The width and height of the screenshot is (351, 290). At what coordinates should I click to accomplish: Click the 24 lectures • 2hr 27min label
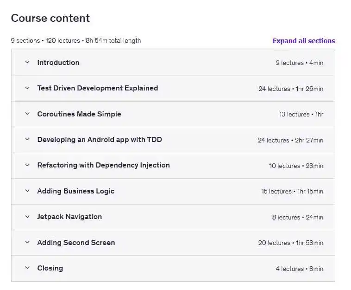click(290, 140)
